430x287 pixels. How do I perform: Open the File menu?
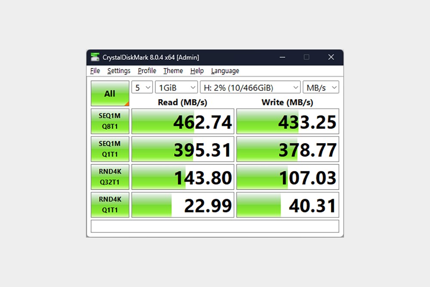coord(95,71)
